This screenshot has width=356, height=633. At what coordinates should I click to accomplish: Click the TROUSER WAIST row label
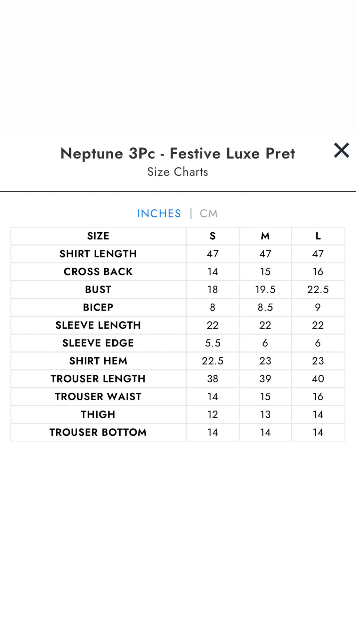(x=98, y=396)
